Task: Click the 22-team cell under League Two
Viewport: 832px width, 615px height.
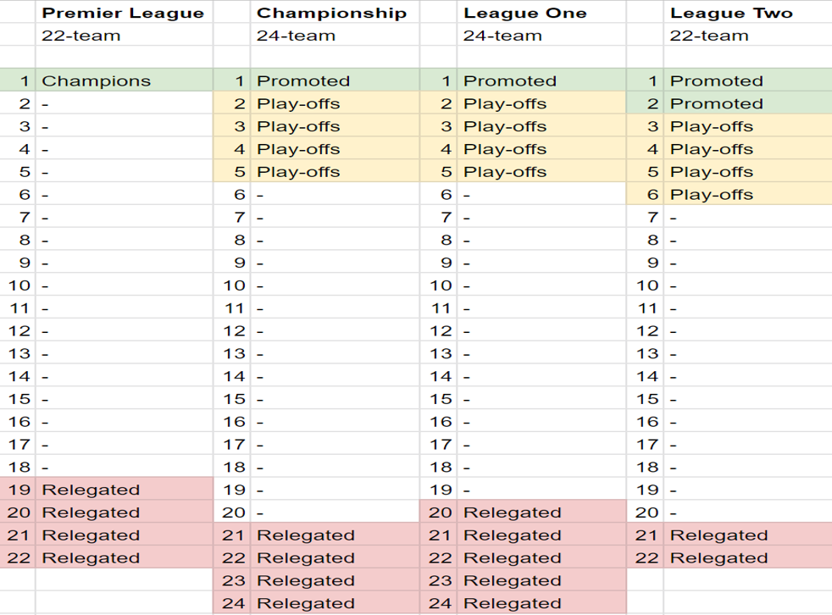Action: point(709,36)
